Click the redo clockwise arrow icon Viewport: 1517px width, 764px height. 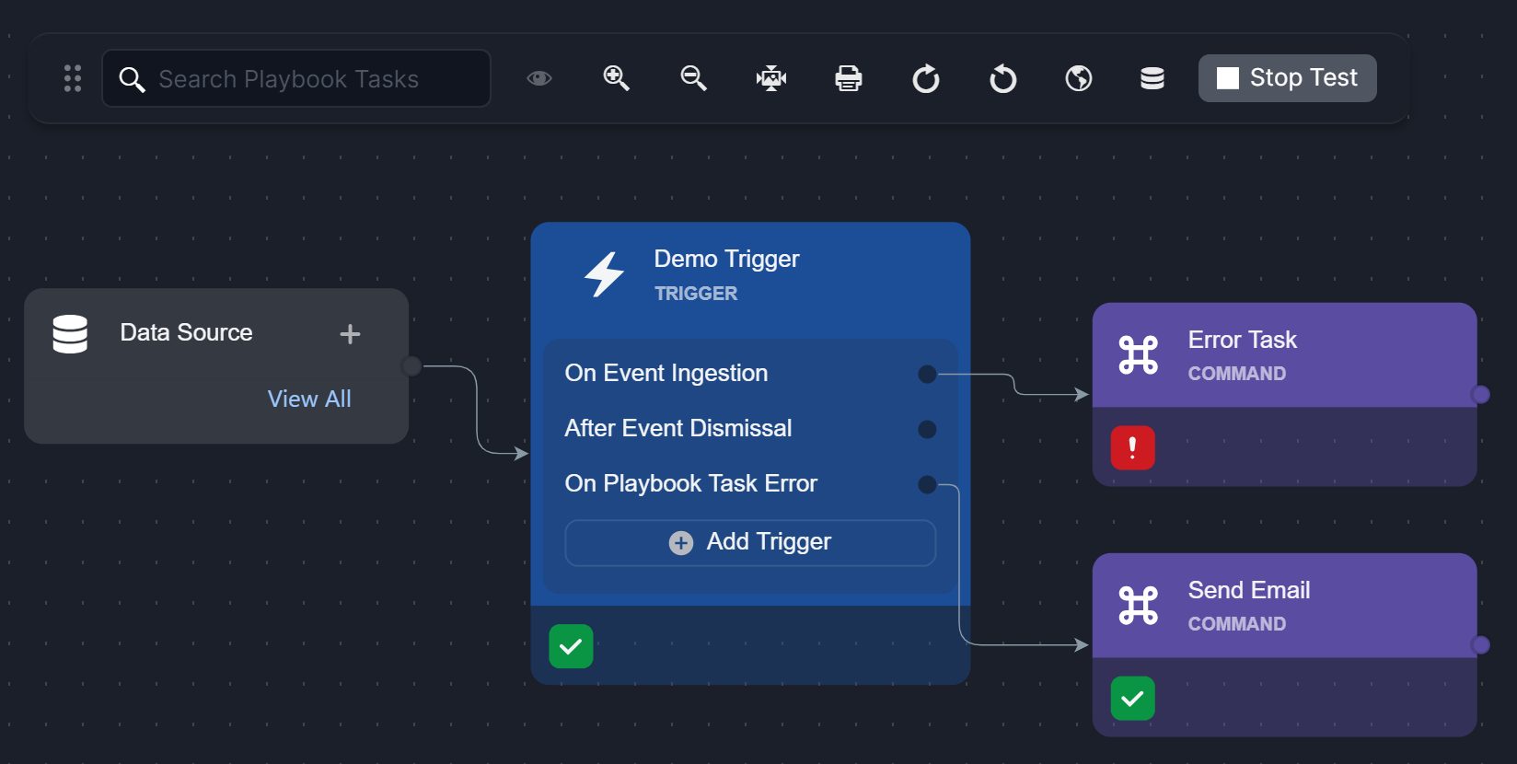pos(925,79)
